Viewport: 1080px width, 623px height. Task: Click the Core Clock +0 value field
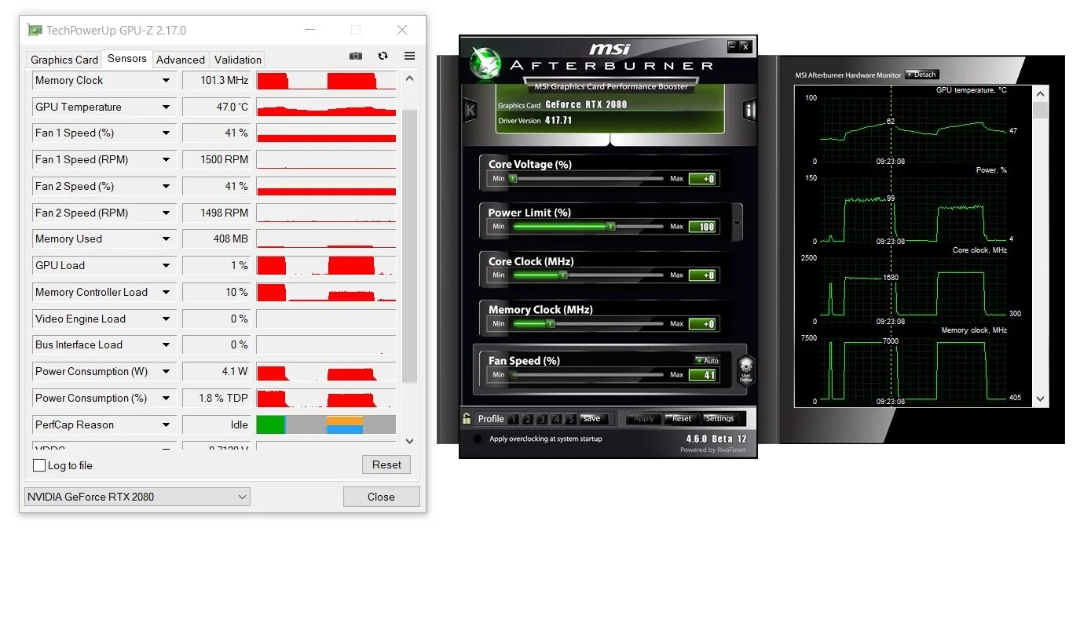702,275
